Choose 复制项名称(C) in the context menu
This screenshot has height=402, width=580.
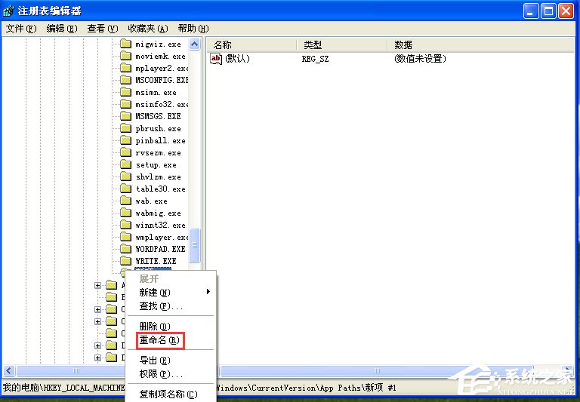tap(171, 394)
